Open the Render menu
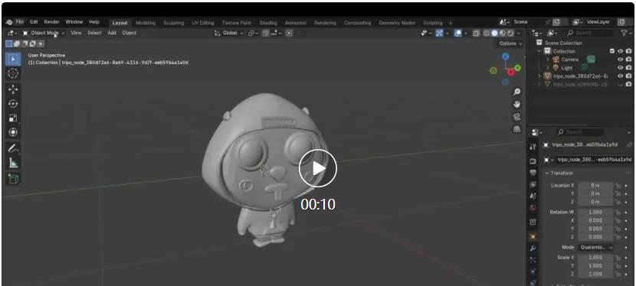 [51, 22]
